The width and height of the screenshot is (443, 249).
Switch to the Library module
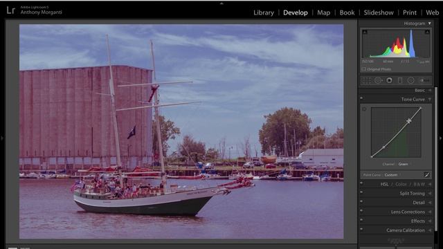pyautogui.click(x=264, y=12)
